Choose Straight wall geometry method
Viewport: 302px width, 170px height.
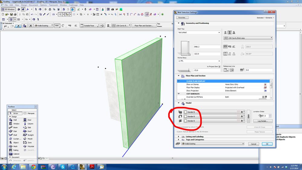[226, 47]
